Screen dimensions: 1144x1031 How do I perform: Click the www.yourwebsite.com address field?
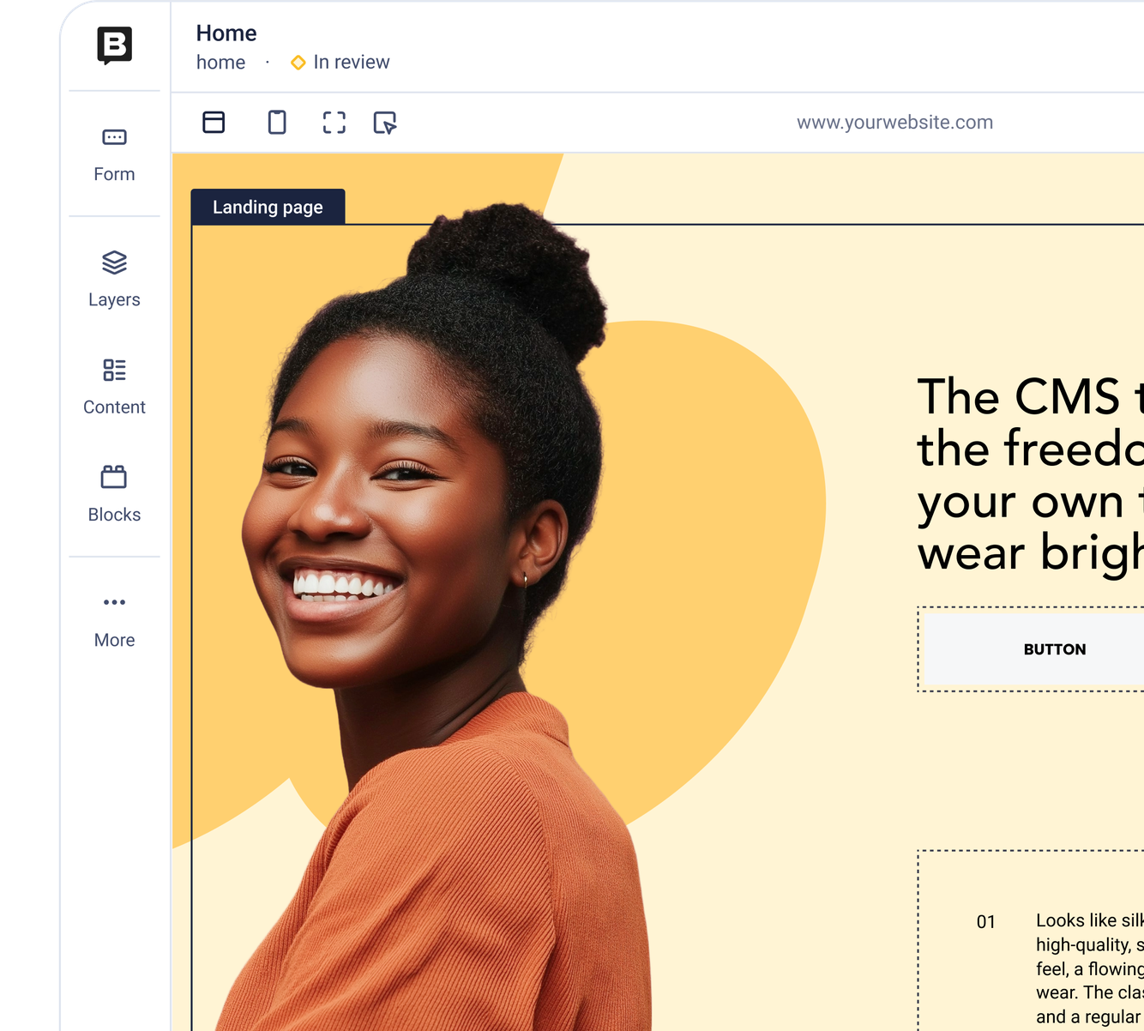pyautogui.click(x=894, y=122)
